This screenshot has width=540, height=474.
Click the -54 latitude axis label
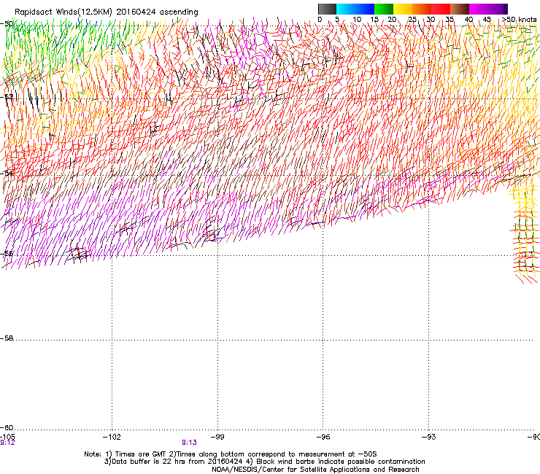tap(7, 173)
